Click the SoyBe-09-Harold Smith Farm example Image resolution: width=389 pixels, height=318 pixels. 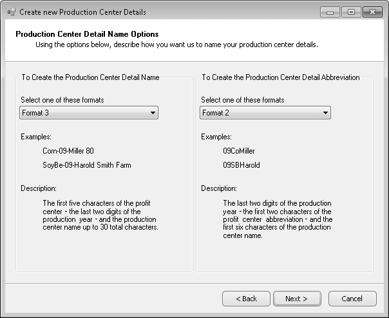87,164
